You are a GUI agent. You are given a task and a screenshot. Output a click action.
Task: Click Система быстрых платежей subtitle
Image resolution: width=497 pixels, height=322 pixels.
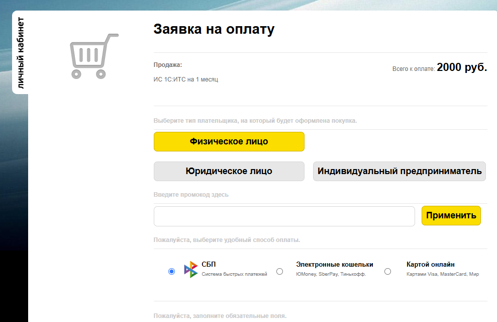pos(234,274)
